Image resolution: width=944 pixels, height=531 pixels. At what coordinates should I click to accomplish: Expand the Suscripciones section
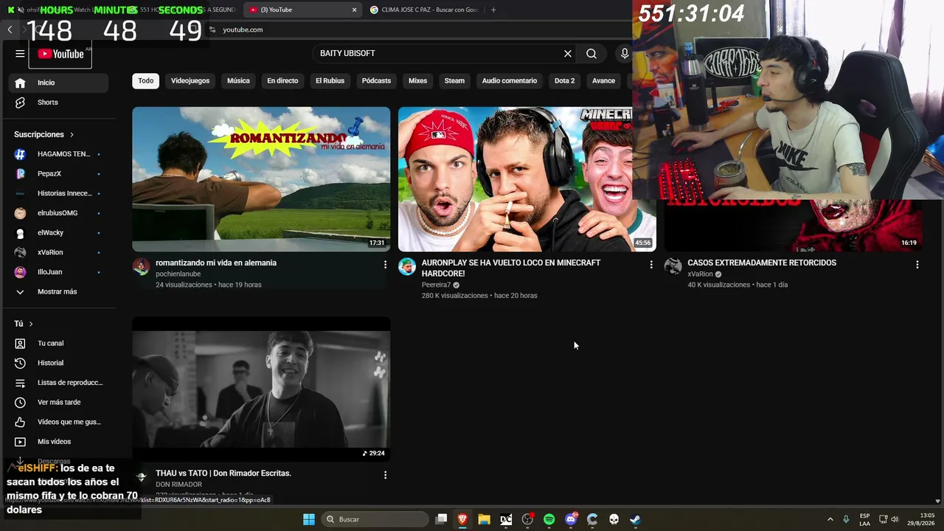44,134
